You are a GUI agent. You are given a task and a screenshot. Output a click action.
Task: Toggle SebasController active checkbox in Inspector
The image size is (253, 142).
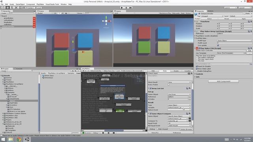click(x=199, y=14)
